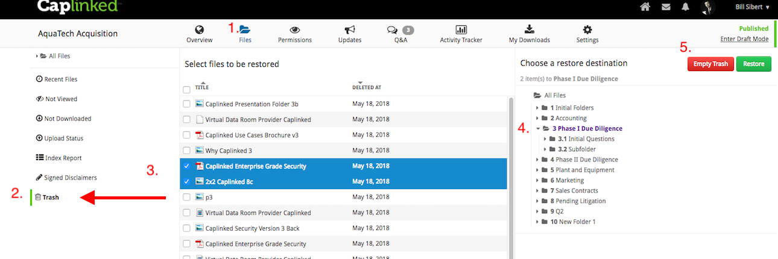
Task: Open Recent Files in sidebar
Action: [57, 79]
